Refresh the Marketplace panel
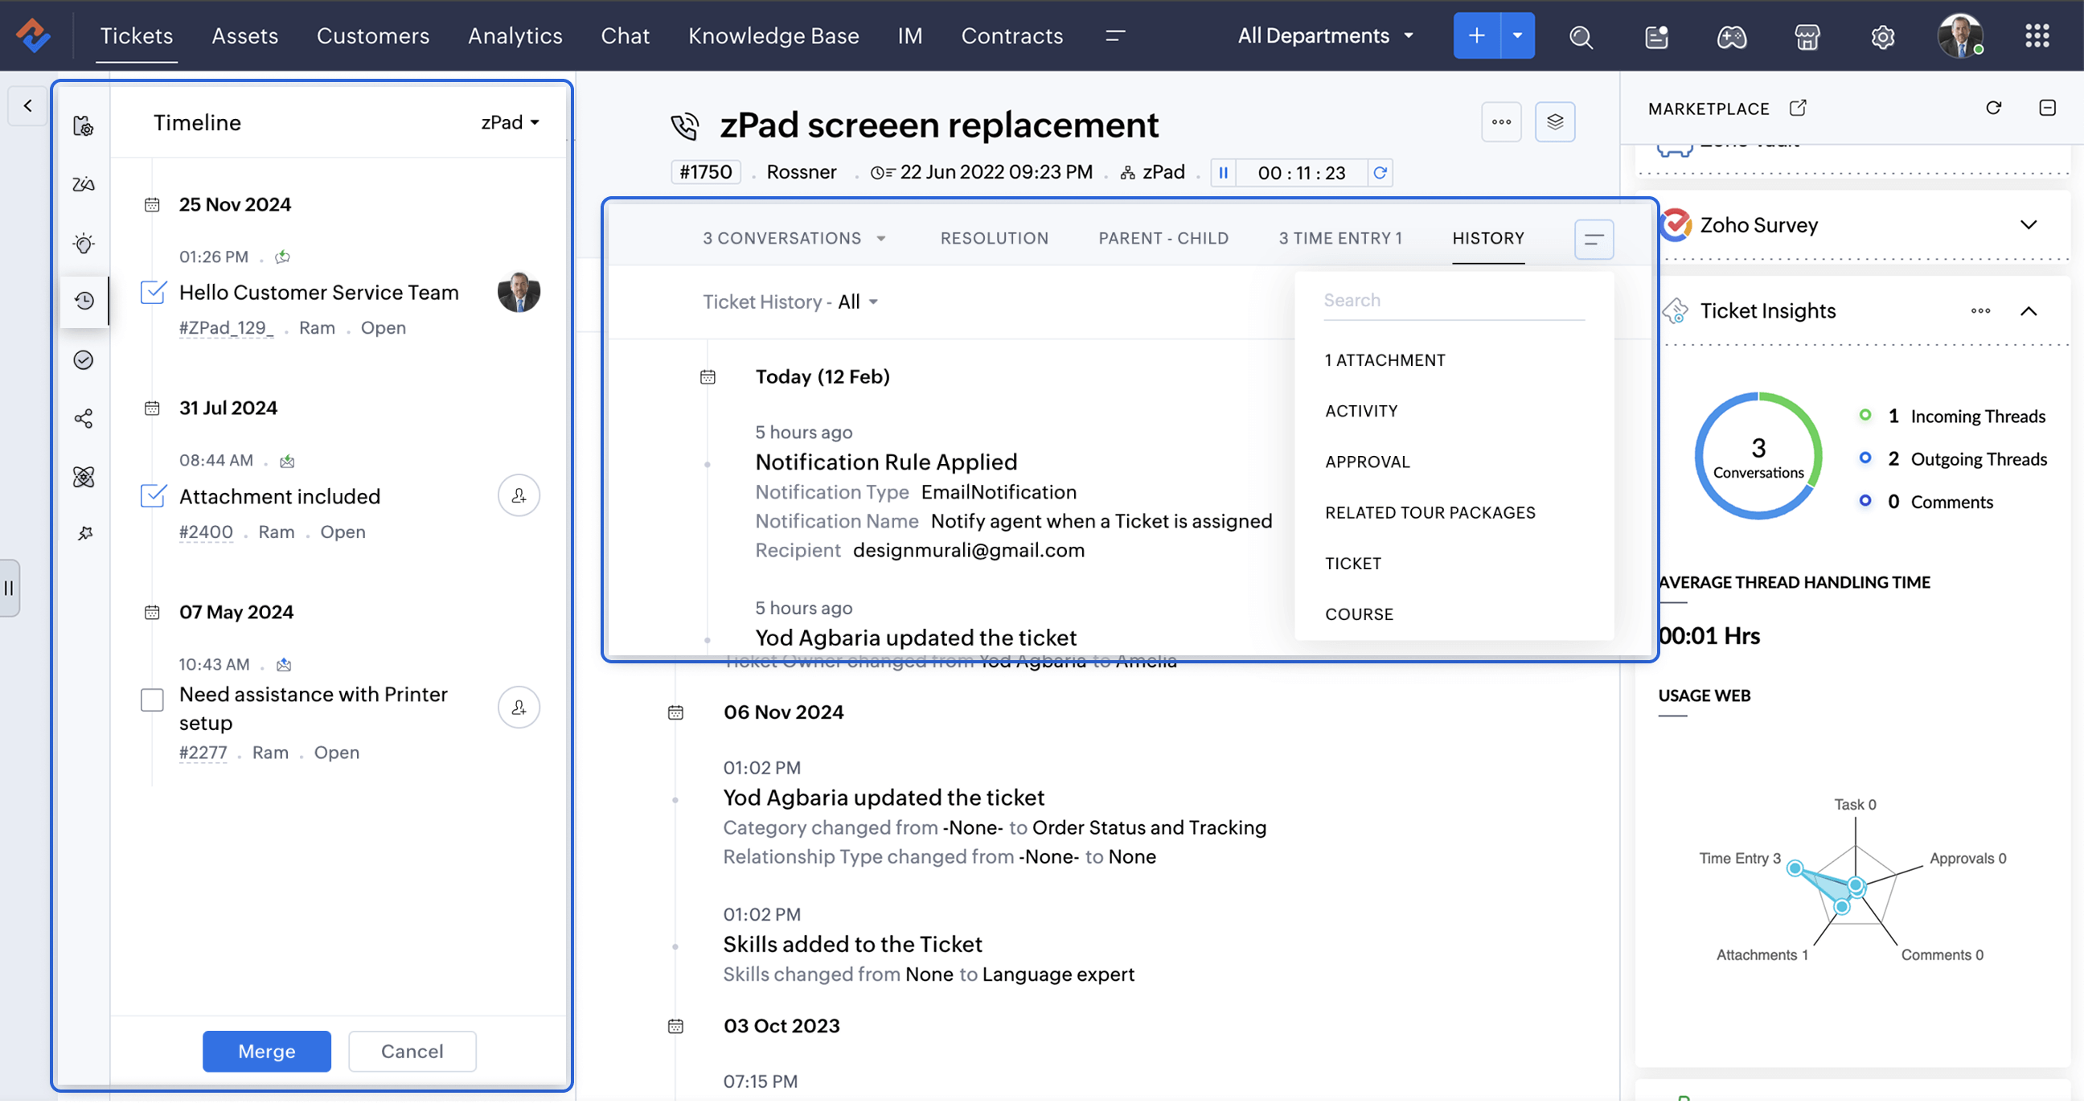This screenshot has height=1108, width=2084. [1993, 109]
